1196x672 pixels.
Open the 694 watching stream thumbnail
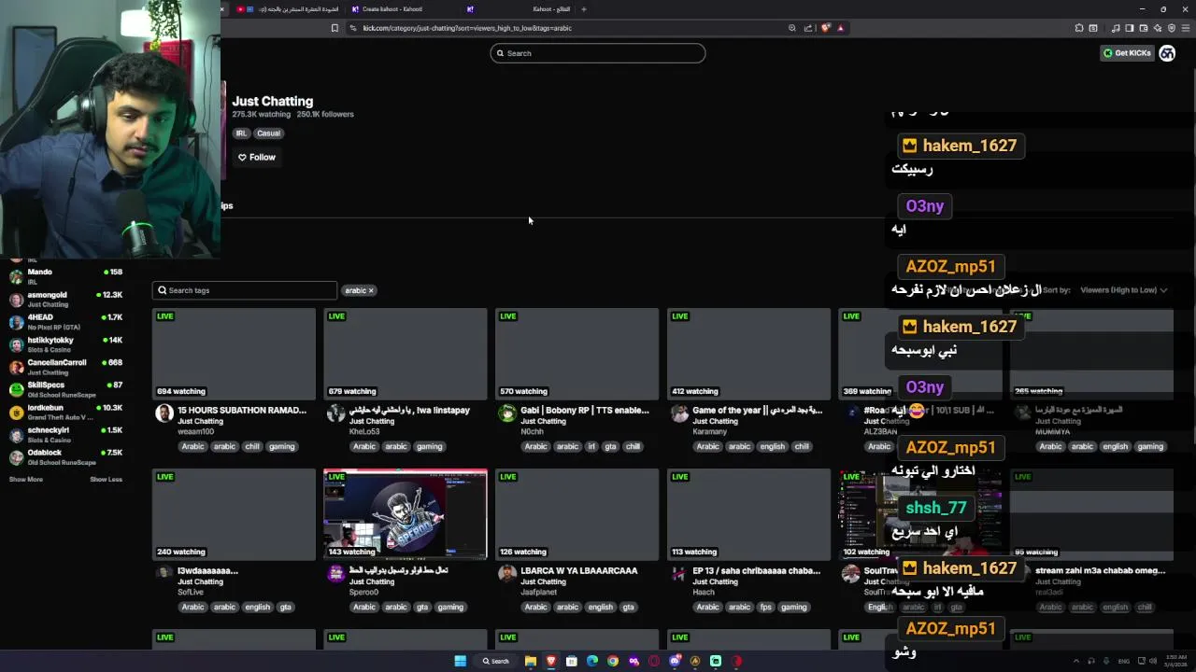click(234, 354)
